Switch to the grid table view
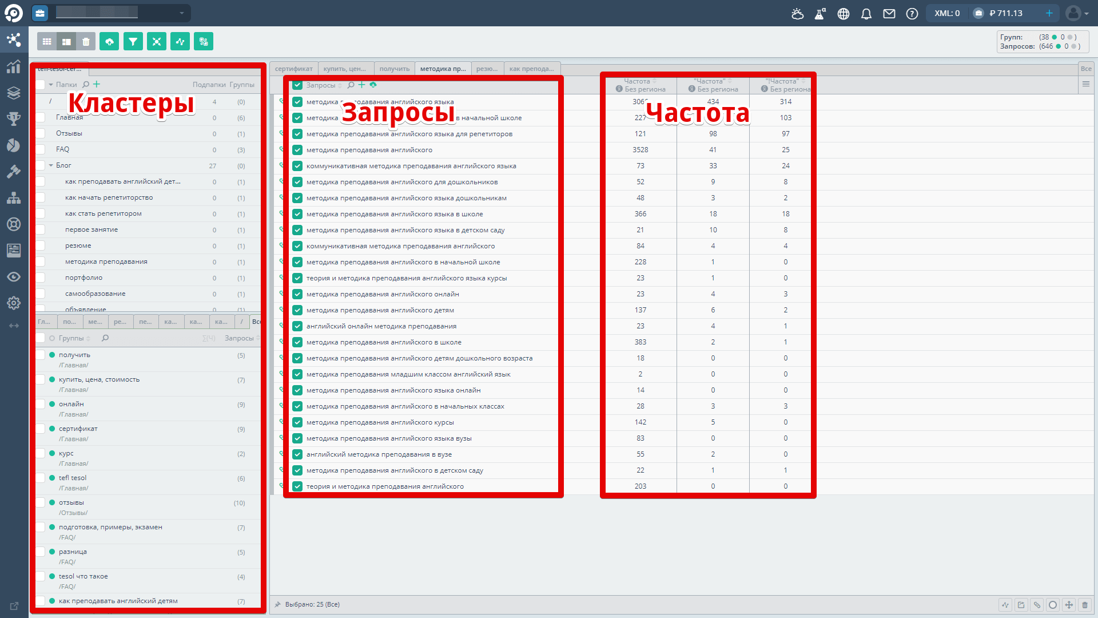This screenshot has width=1098, height=618. click(47, 41)
